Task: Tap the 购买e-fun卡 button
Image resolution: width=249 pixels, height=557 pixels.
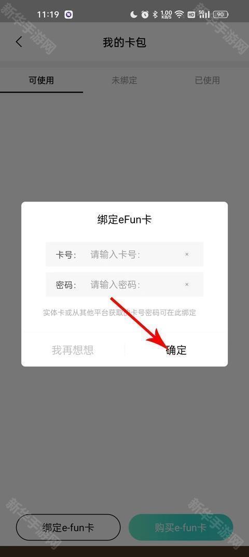Action: coord(181,527)
